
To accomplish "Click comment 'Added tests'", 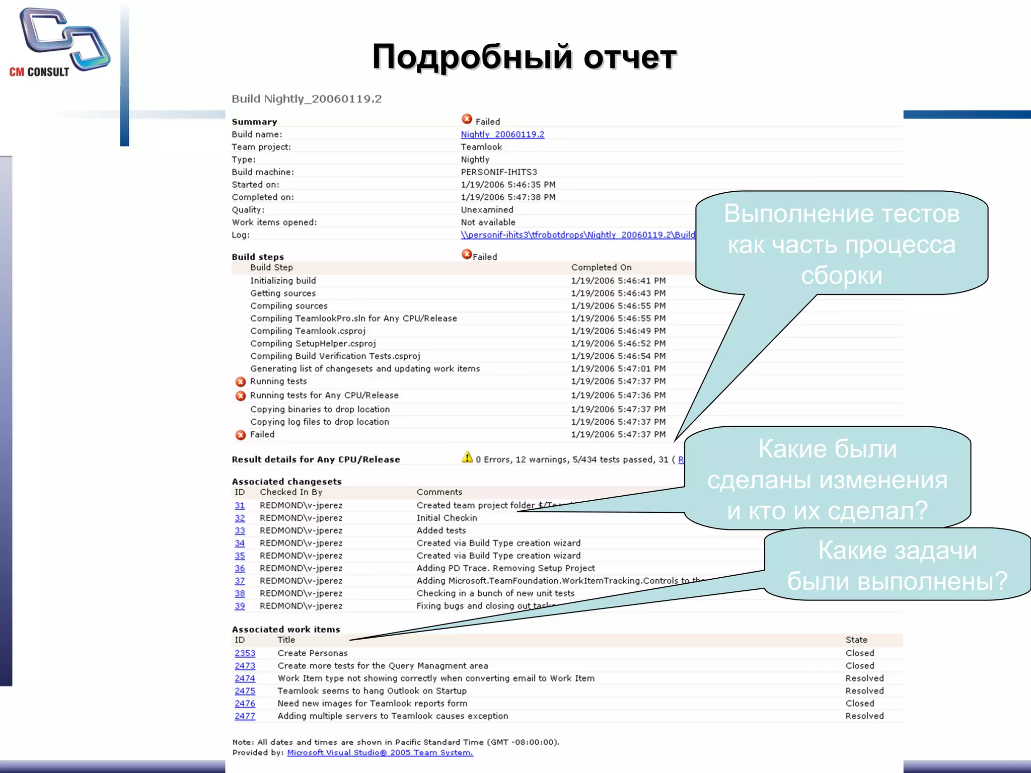I will point(441,530).
